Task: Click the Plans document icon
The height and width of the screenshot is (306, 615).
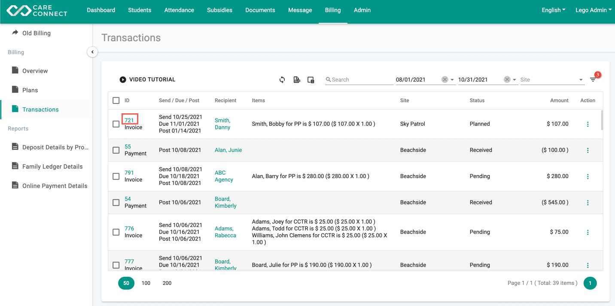Action: [15, 90]
